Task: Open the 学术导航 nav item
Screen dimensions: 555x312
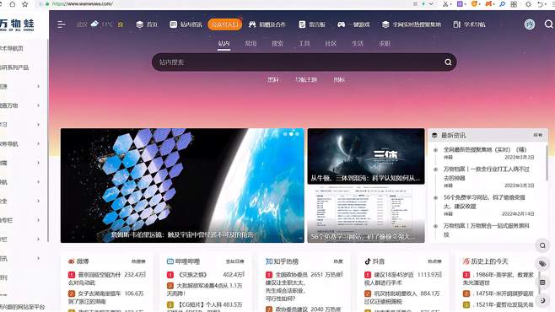Action: coord(469,24)
